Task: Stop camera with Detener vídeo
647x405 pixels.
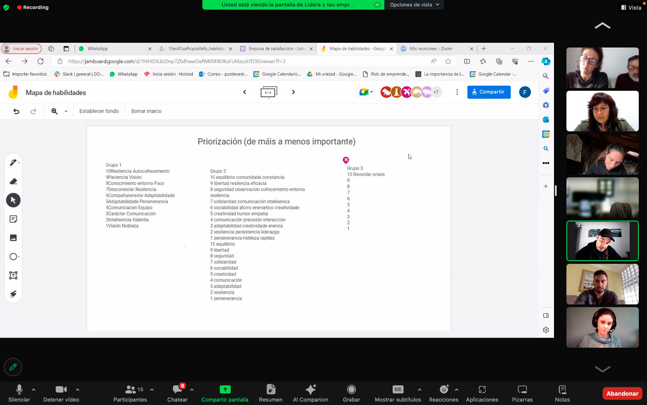Action: pyautogui.click(x=61, y=393)
